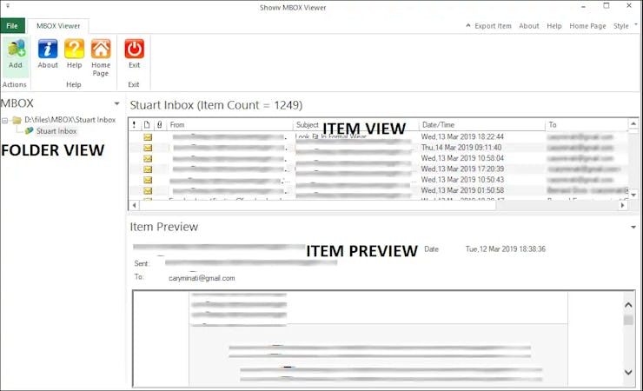Click the item list scroll down arrow
This screenshot has width=643, height=391.
click(x=633, y=195)
